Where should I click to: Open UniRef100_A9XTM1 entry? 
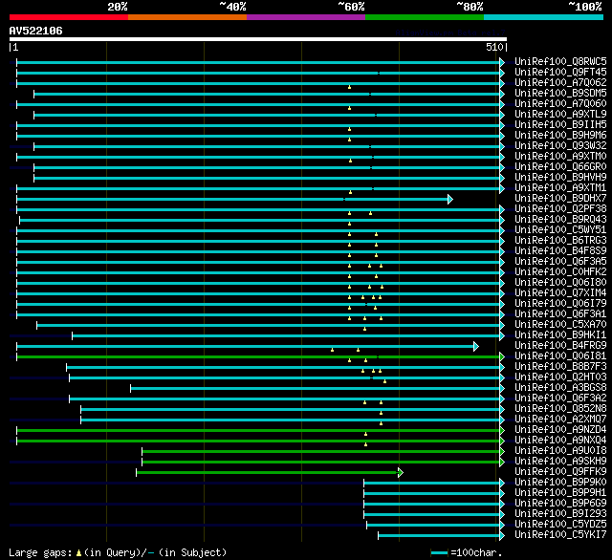[x=560, y=188]
